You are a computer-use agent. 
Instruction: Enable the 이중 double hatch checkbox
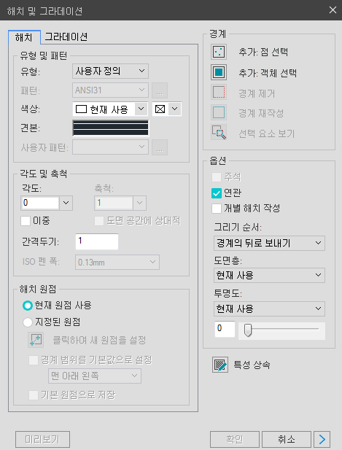coord(26,221)
